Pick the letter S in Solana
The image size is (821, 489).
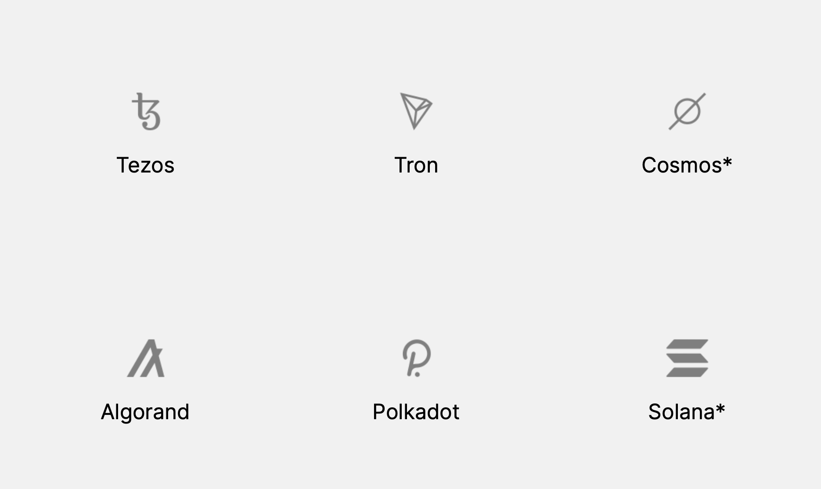point(656,412)
